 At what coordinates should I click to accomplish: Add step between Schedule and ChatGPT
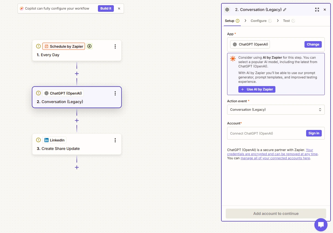click(77, 73)
